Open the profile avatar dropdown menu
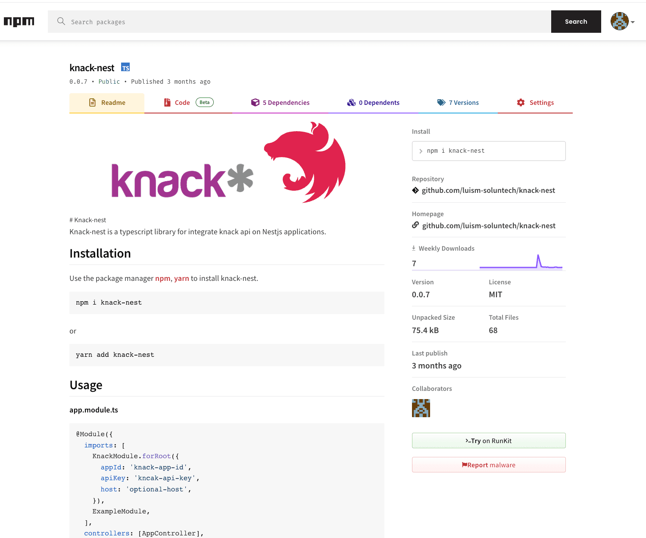This screenshot has height=538, width=646. pos(620,21)
